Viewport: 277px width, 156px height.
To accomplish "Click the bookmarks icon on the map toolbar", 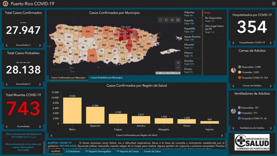I will 161,20.
